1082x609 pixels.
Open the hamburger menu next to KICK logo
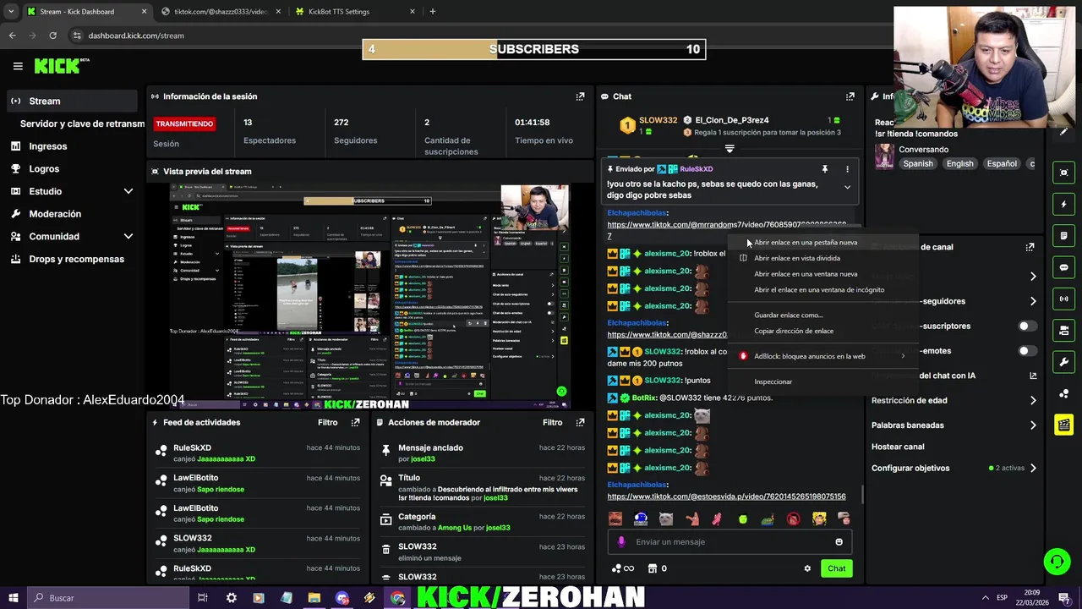(x=18, y=66)
